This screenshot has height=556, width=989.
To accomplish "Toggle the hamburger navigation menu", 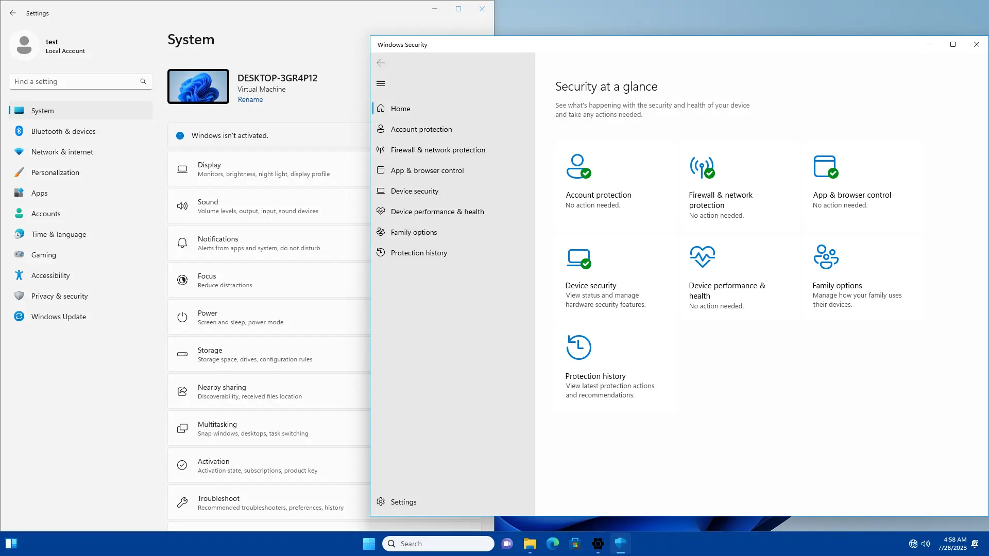I will pyautogui.click(x=381, y=83).
